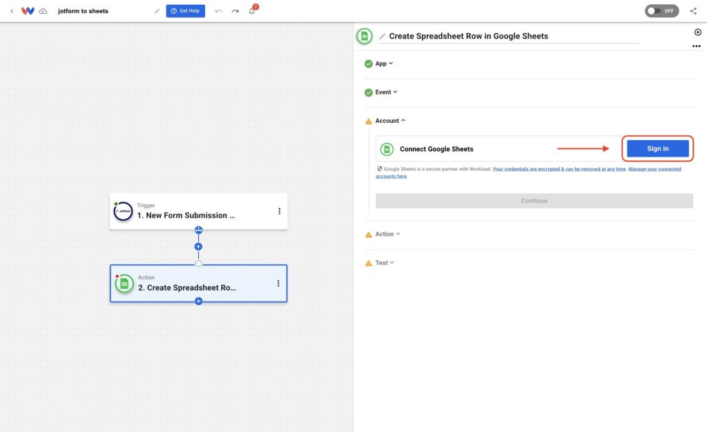
Task: Edit workflow name with pencil icon
Action: coord(157,11)
